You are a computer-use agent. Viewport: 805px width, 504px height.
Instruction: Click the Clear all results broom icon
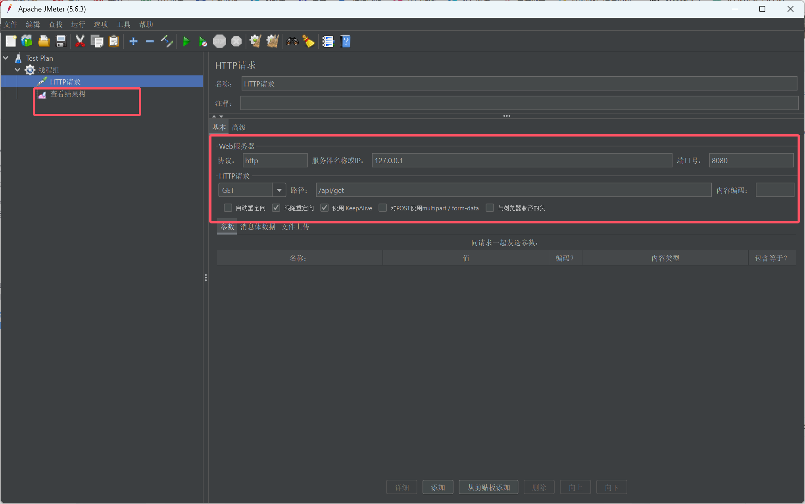[272, 41]
